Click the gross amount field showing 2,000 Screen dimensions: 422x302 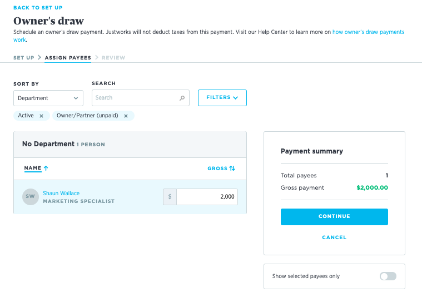click(x=207, y=197)
